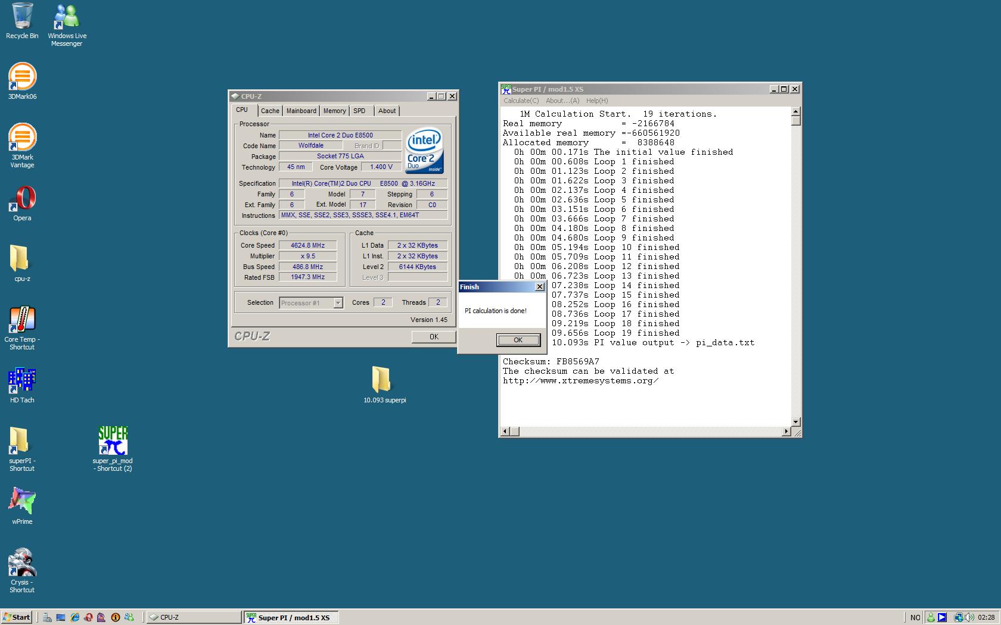This screenshot has width=1001, height=625.
Task: Click Super PI vertical scrollbar up arrow
Action: 795,111
